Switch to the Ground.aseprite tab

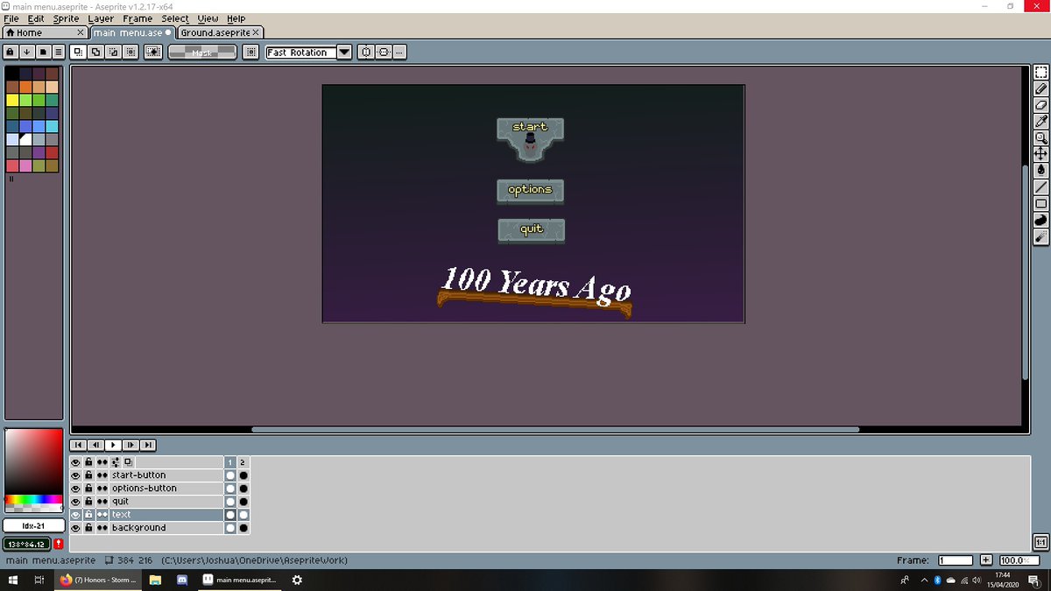(x=220, y=32)
